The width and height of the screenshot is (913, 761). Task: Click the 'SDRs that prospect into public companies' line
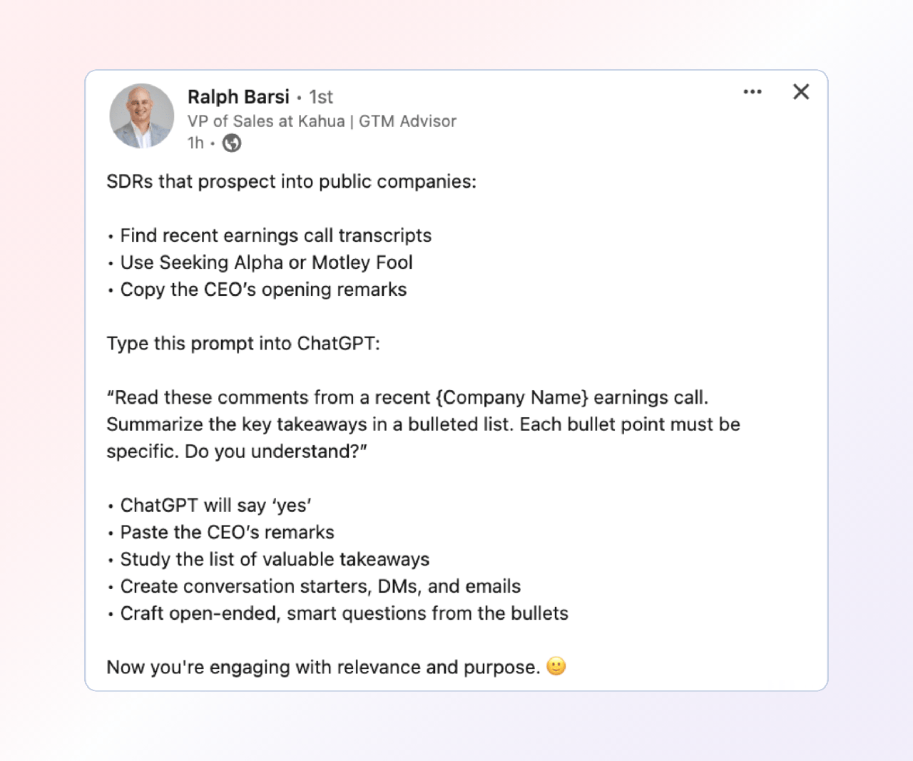(x=291, y=182)
